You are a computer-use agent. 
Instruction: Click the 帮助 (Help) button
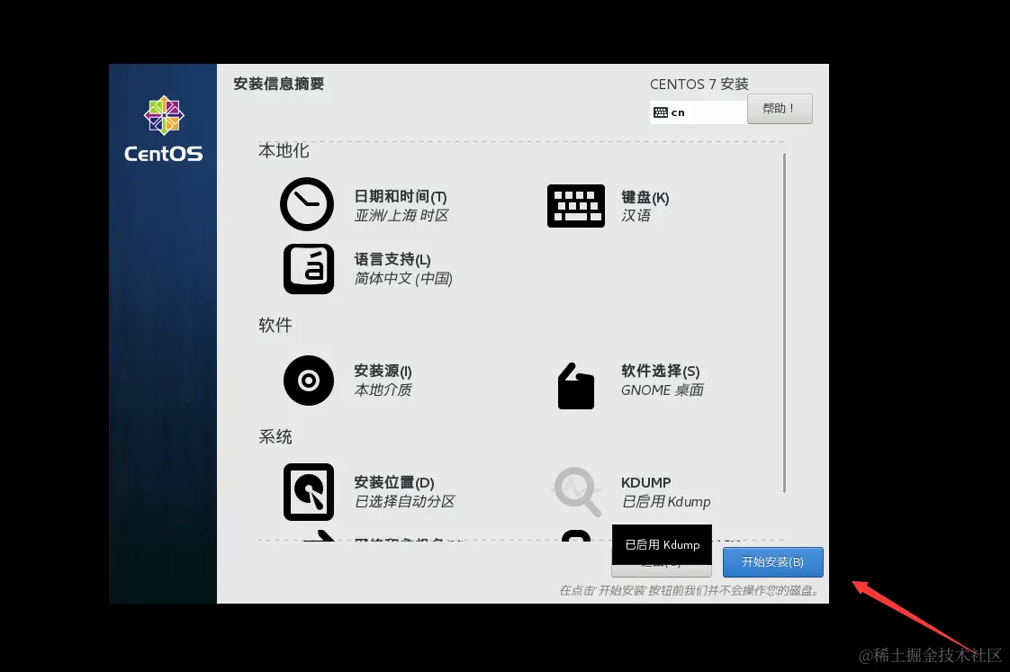click(x=780, y=108)
